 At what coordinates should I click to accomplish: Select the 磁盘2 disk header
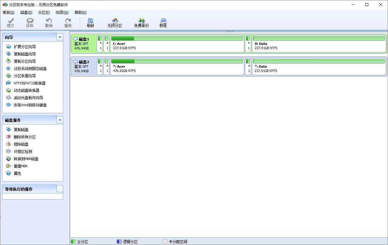[x=83, y=66]
